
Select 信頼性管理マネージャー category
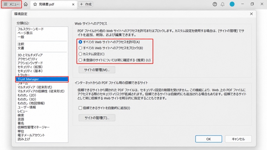click(34, 127)
